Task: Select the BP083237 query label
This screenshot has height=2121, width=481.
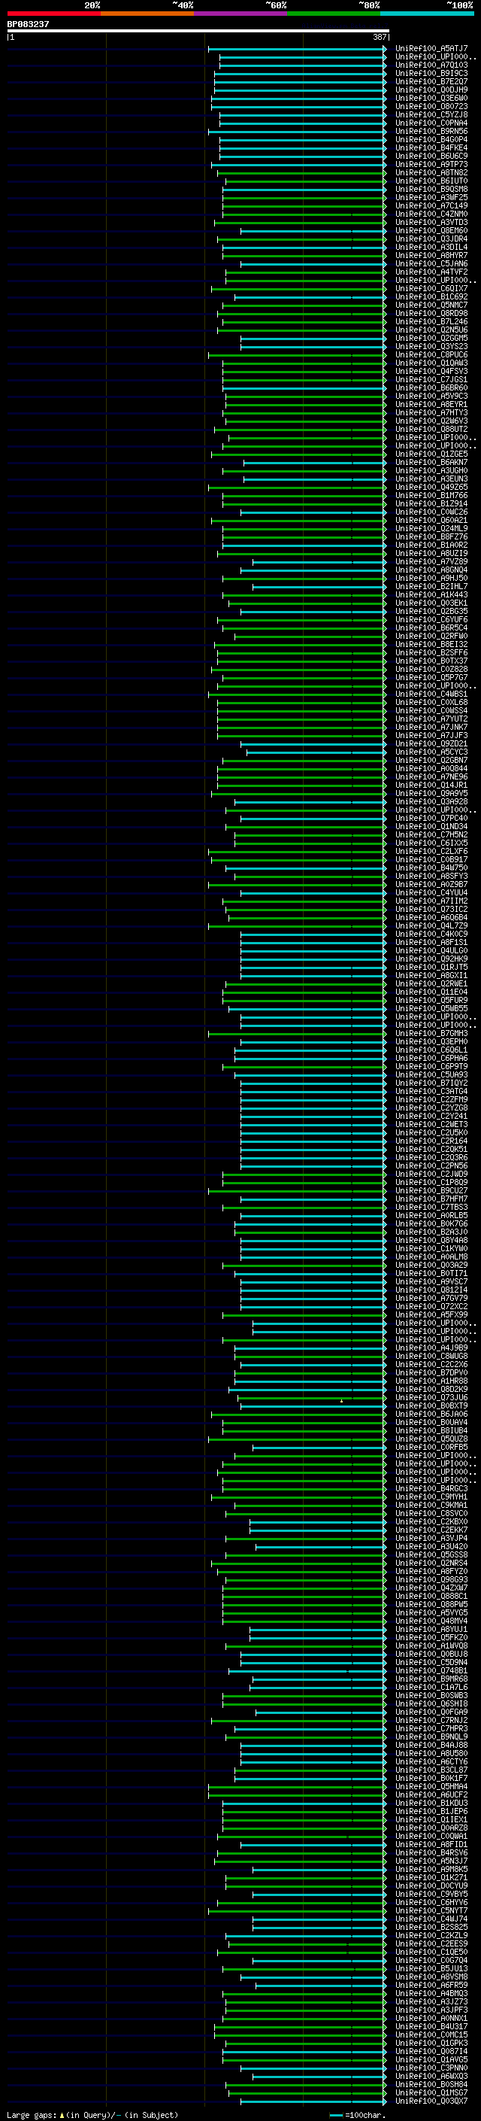Action: pyautogui.click(x=28, y=25)
